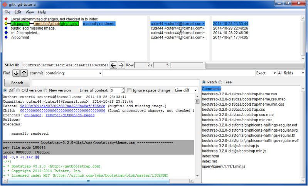The height and width of the screenshot is (186, 308).
Task: Open the Help menu
Action: [x=42, y=12]
